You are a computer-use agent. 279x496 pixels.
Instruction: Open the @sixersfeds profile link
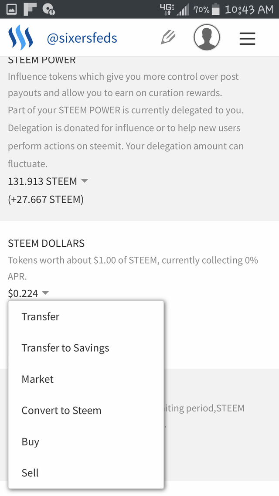point(82,38)
